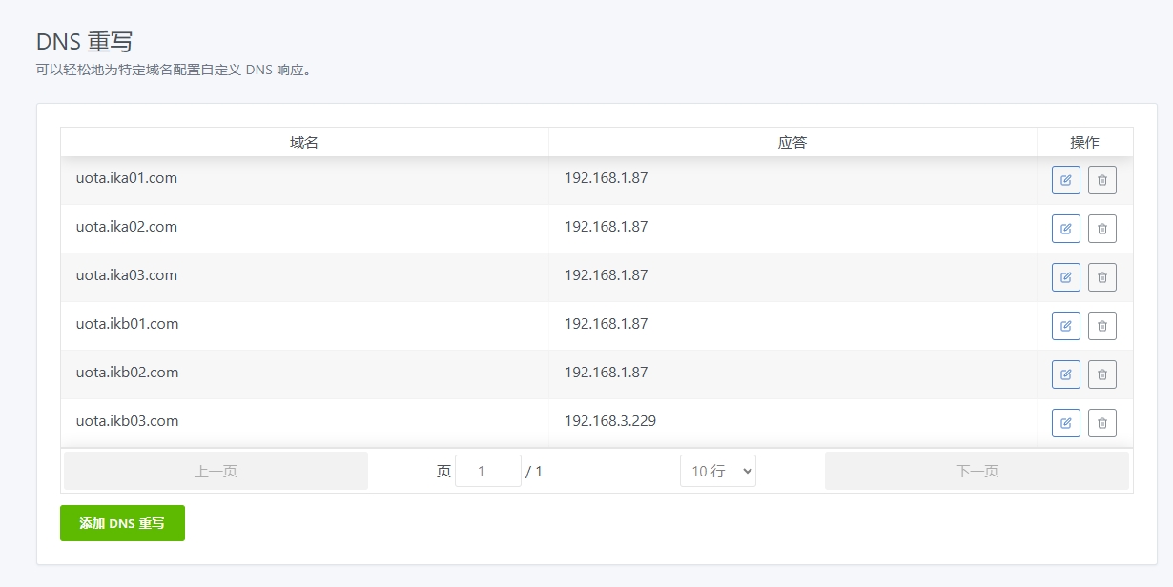Edit the uota.ika01.com rewrite entry
1173x587 pixels.
click(x=1065, y=180)
